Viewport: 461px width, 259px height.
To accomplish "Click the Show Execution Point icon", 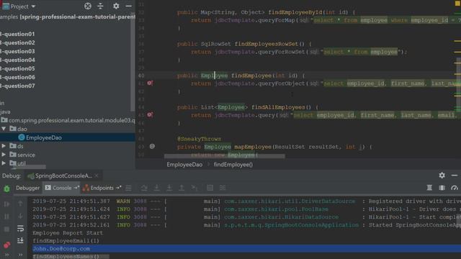I will [129, 188].
